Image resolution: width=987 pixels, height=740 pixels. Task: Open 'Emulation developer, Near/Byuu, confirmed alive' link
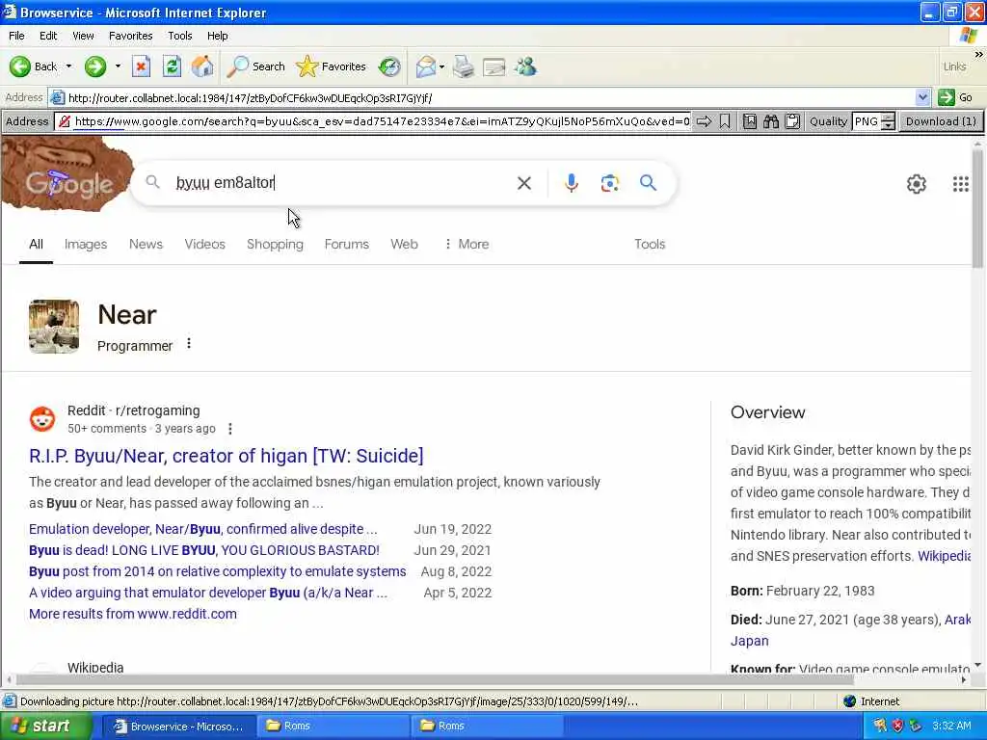202,529
